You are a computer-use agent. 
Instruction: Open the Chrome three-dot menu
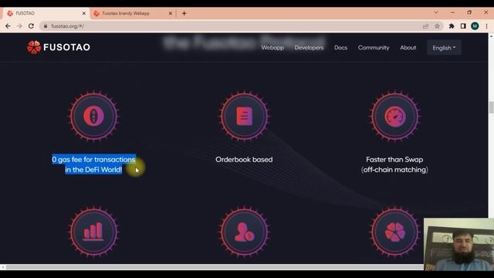pyautogui.click(x=486, y=26)
